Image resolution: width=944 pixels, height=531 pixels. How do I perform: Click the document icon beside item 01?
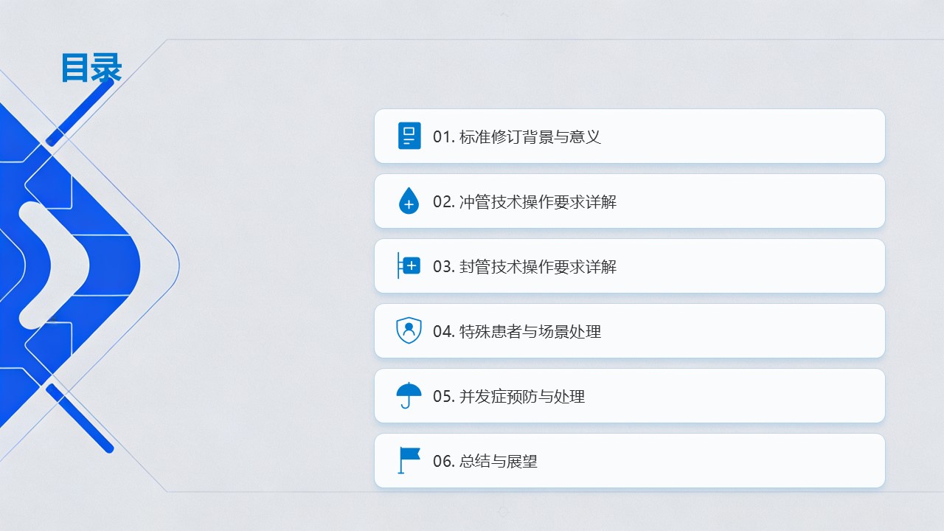point(409,136)
